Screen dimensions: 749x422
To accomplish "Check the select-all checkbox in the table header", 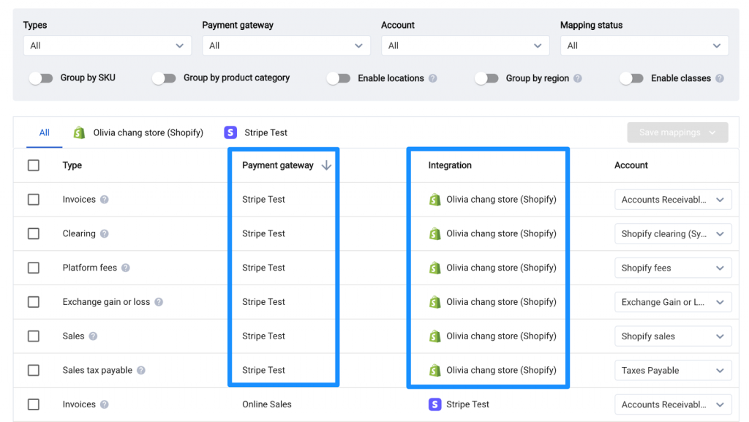I will pyautogui.click(x=34, y=165).
